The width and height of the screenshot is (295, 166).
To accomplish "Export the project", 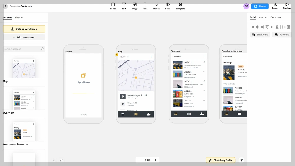I will [x=275, y=6].
